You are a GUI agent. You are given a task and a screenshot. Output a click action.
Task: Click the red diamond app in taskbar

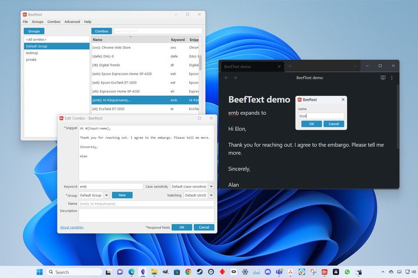pos(222,272)
